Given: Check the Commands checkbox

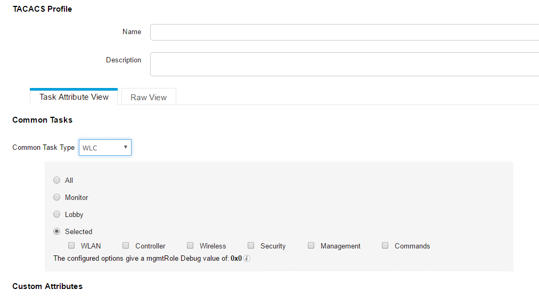Looking at the screenshot, I should click(x=385, y=245).
